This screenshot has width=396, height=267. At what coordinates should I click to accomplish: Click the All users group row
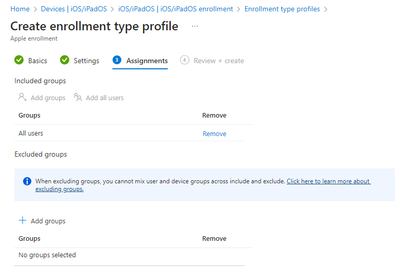click(31, 133)
